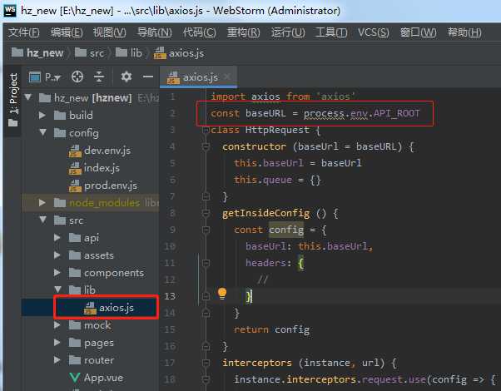The width and height of the screenshot is (501, 391).
Task: Click the node_modules folder icon
Action: point(60,202)
